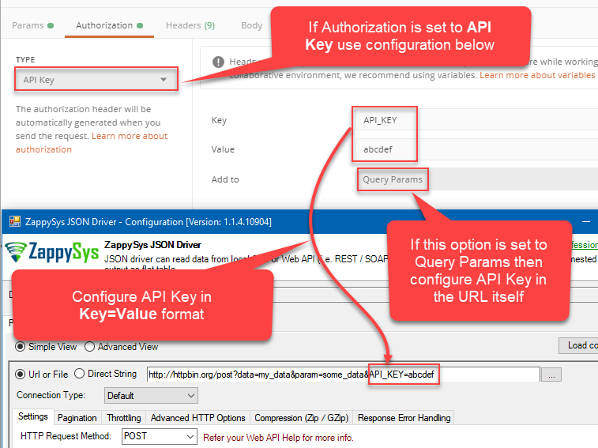This screenshot has height=448, width=598.
Task: Click the ZappySys logo image
Action: [x=51, y=253]
